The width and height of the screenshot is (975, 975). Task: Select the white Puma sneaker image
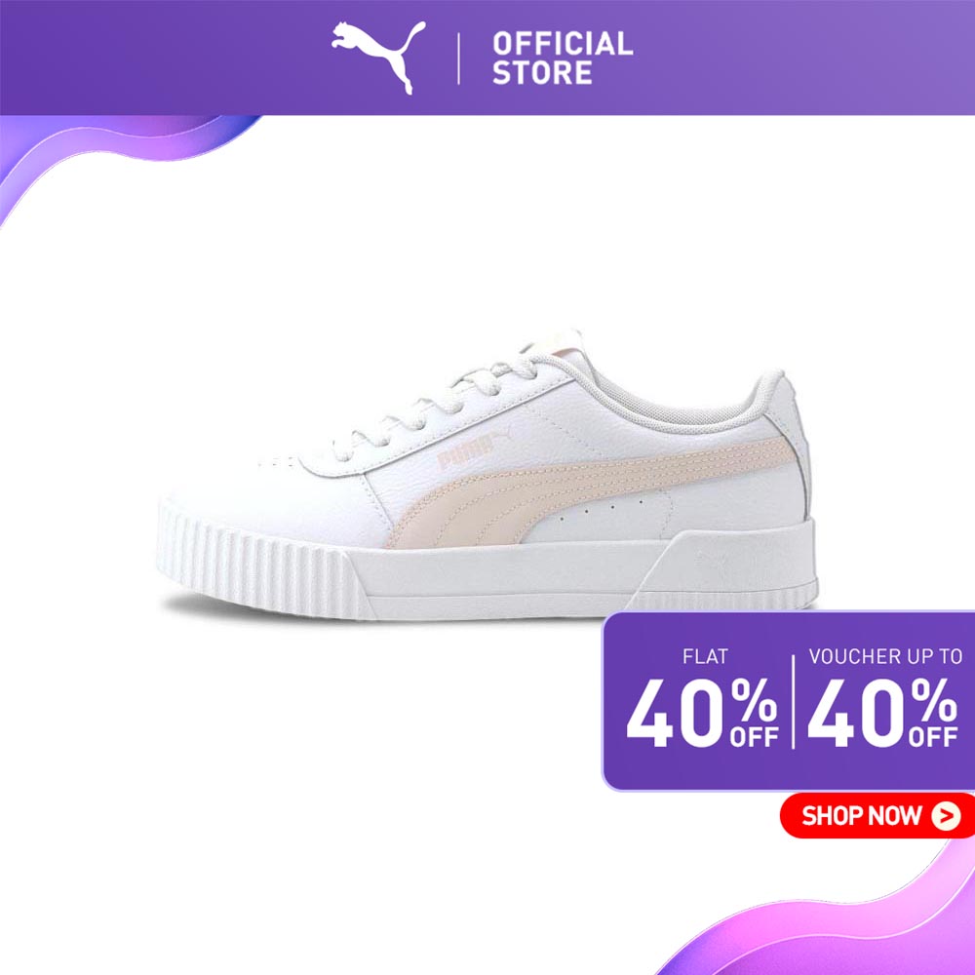pyautogui.click(x=488, y=477)
